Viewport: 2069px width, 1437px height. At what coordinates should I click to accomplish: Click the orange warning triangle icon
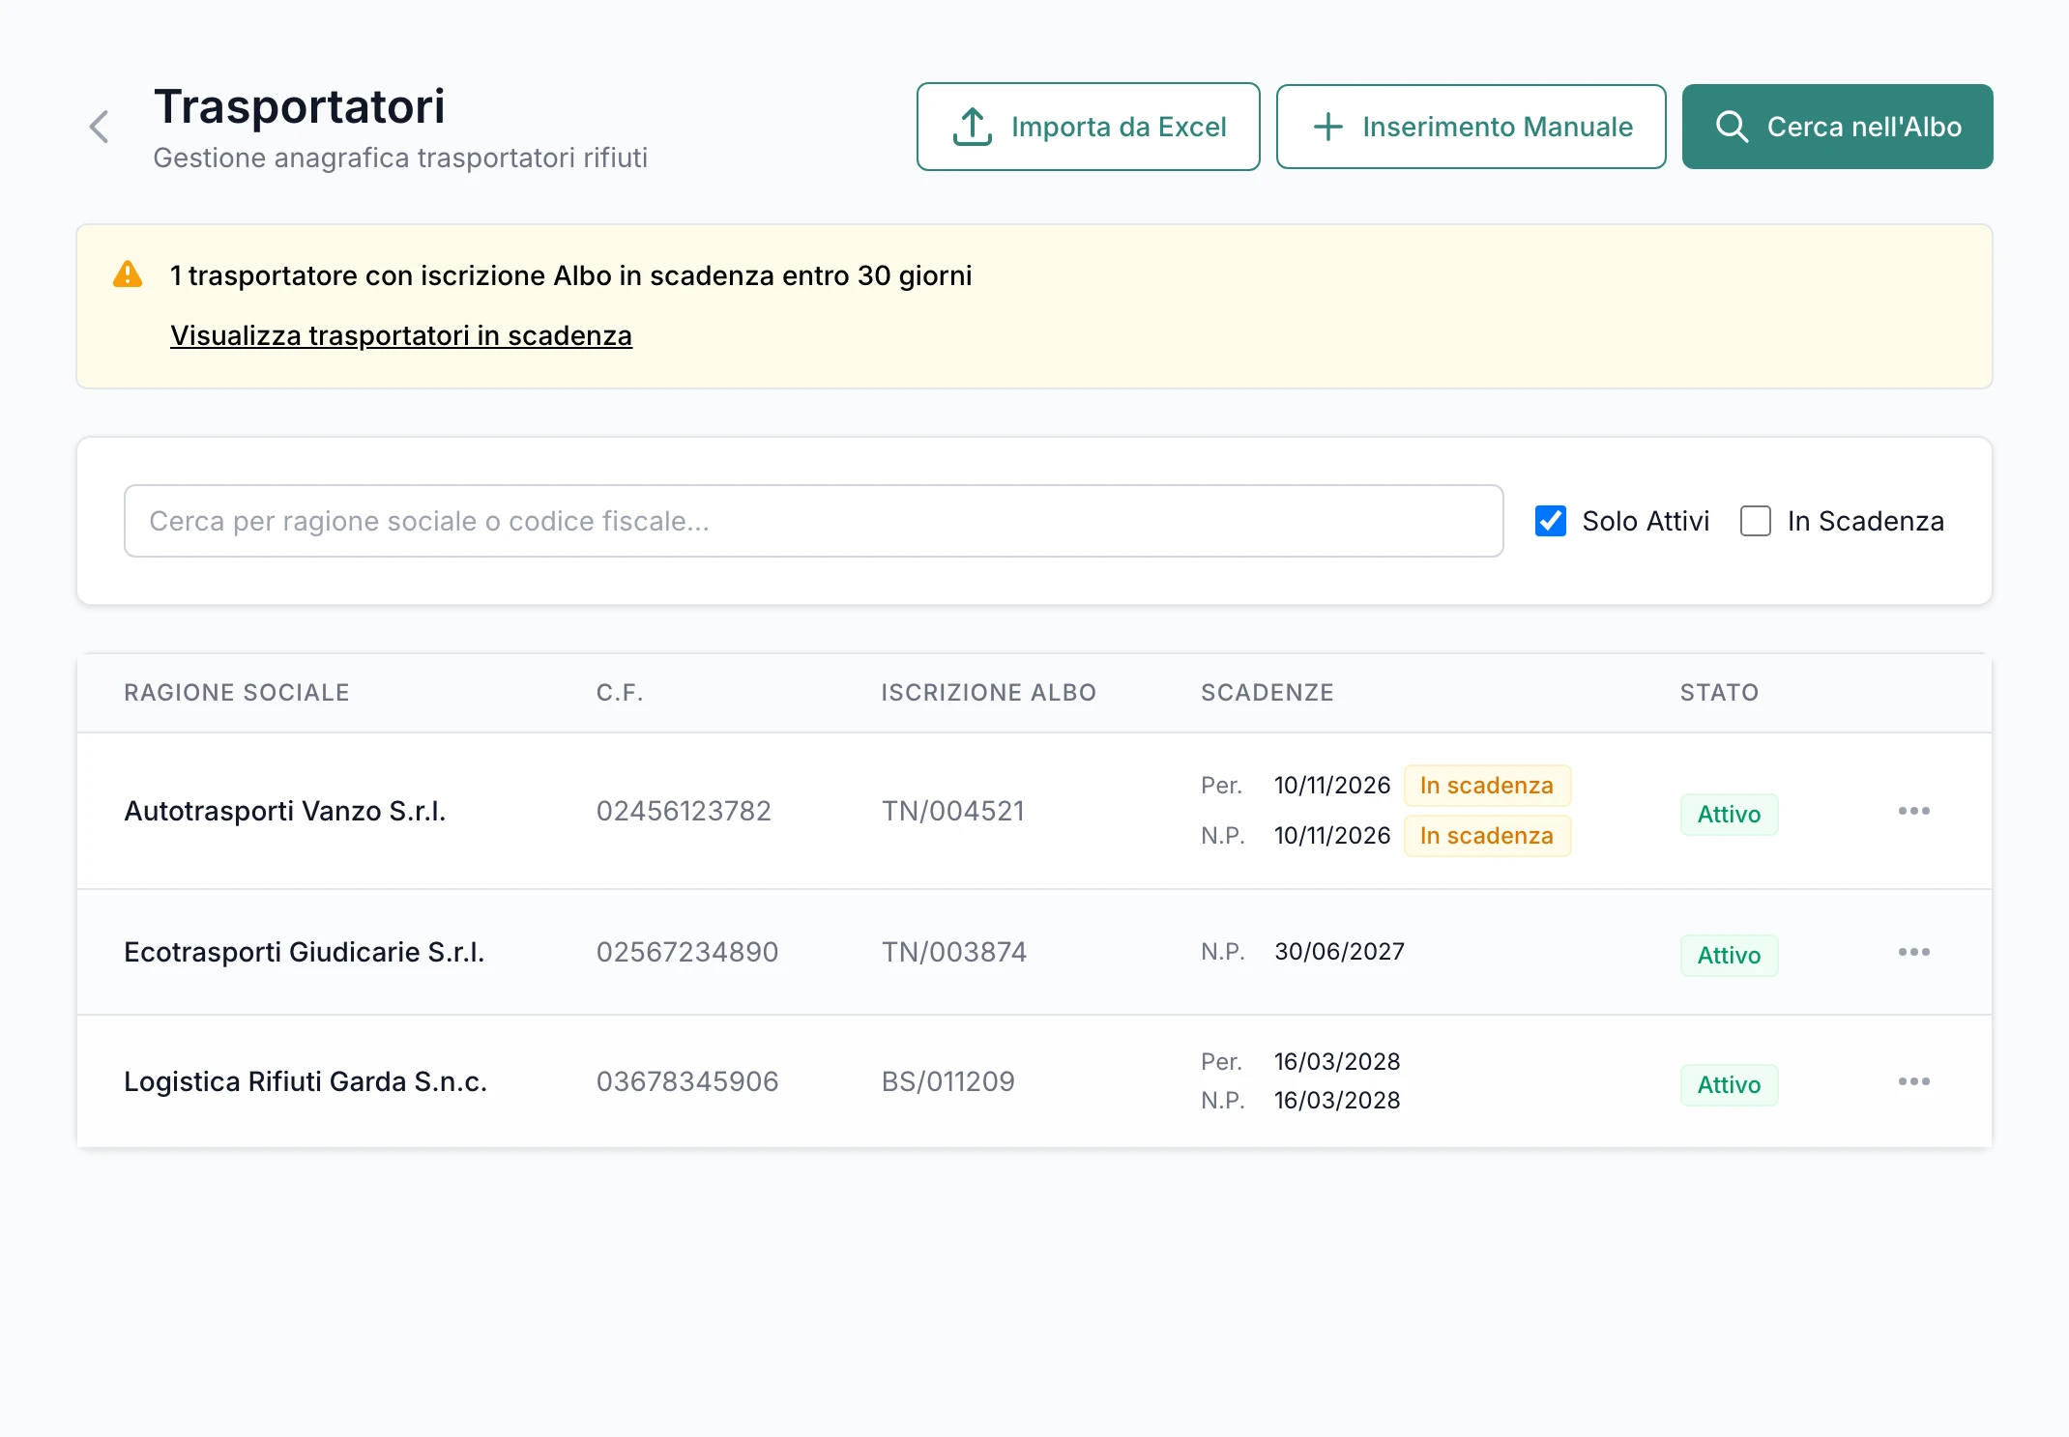(x=128, y=274)
